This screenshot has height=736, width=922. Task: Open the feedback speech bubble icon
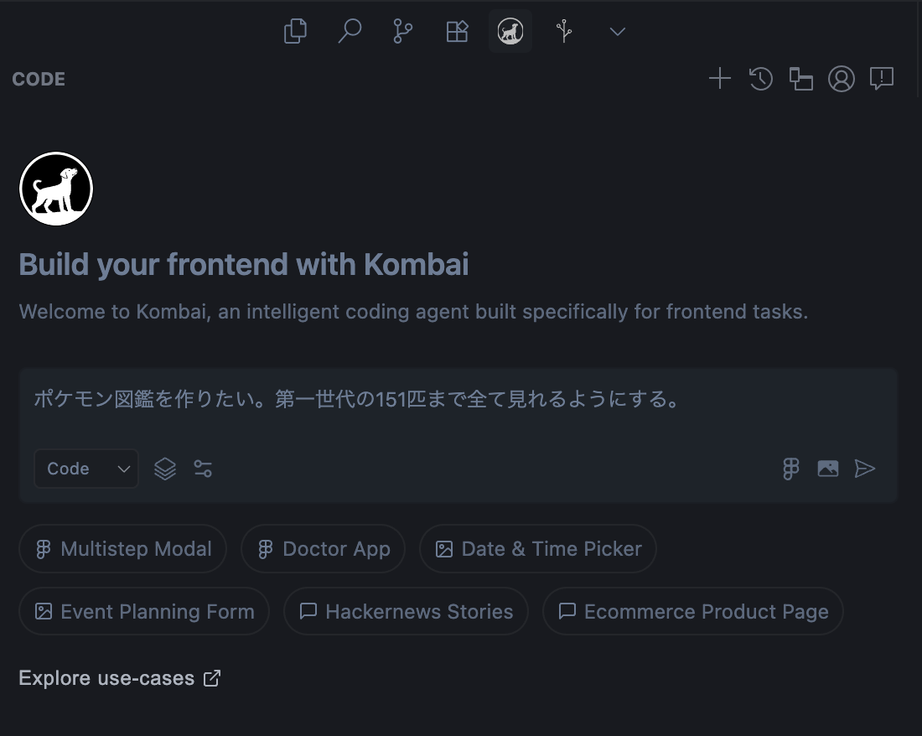(x=882, y=79)
